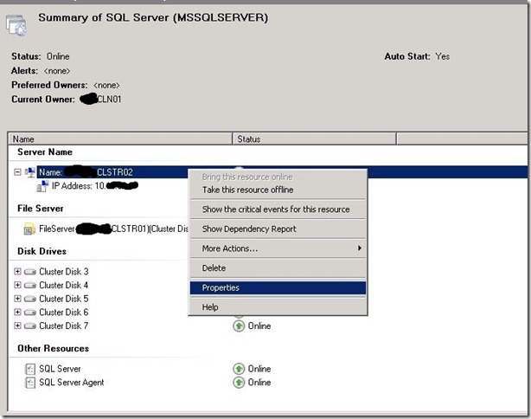The height and width of the screenshot is (419, 531).
Task: Select Show the critical events for this resource
Action: [278, 209]
